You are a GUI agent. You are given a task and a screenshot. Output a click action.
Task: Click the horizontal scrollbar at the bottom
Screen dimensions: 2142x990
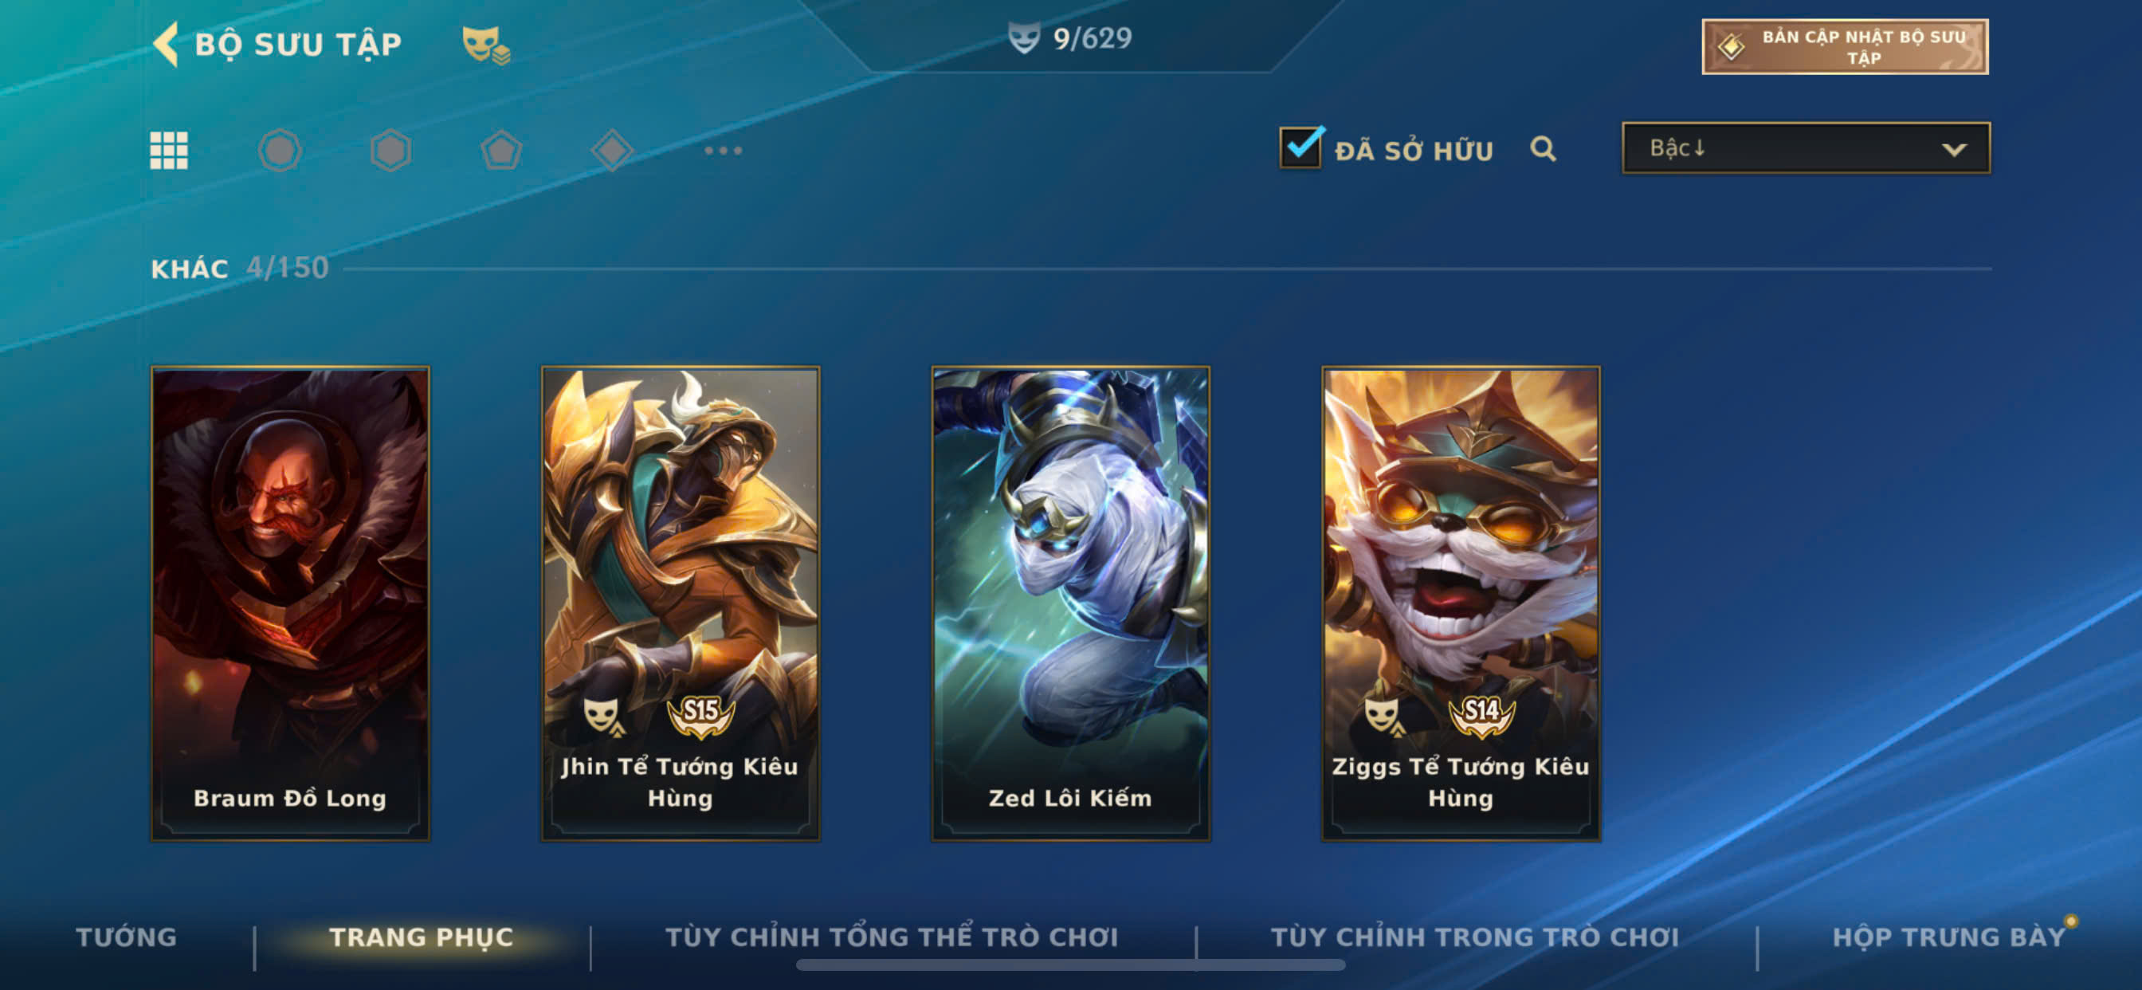pos(1070,965)
